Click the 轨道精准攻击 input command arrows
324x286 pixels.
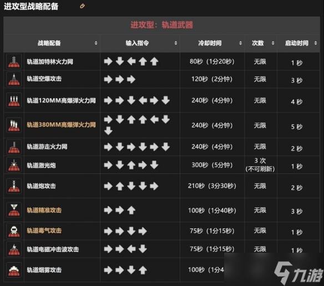[x=120, y=211]
